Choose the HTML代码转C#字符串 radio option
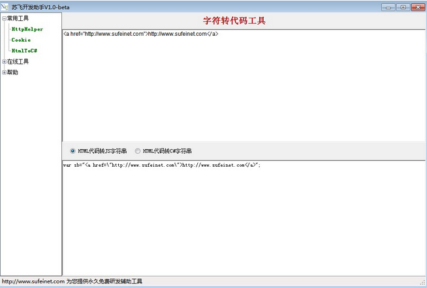The width and height of the screenshot is (427, 288). coord(137,151)
